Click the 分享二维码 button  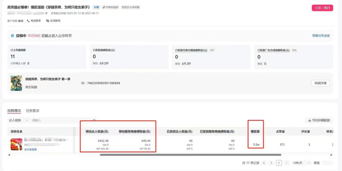coord(322,8)
